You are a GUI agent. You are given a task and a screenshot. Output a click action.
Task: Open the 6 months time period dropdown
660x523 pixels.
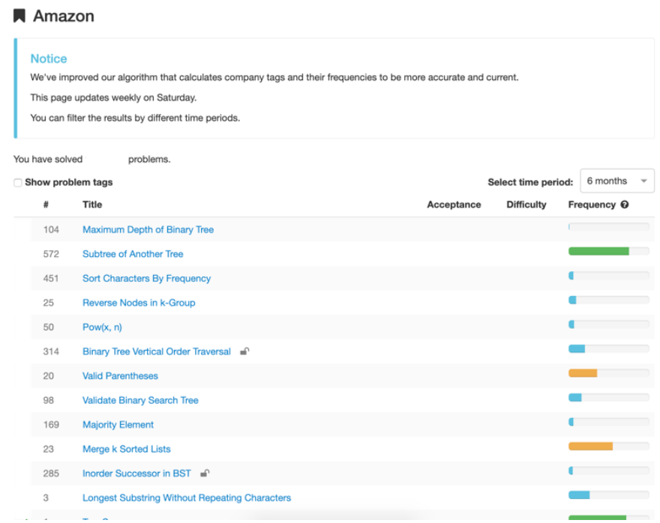click(616, 181)
